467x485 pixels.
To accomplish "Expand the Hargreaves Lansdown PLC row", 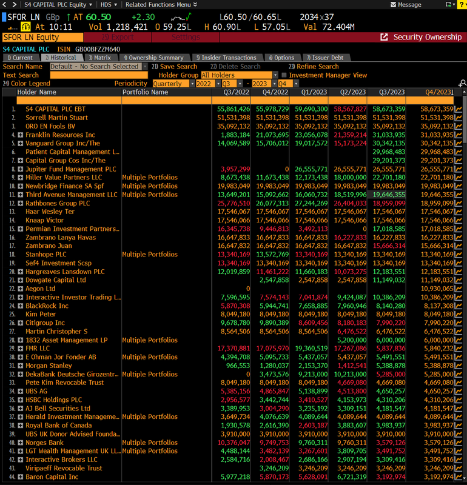I will tap(21, 272).
